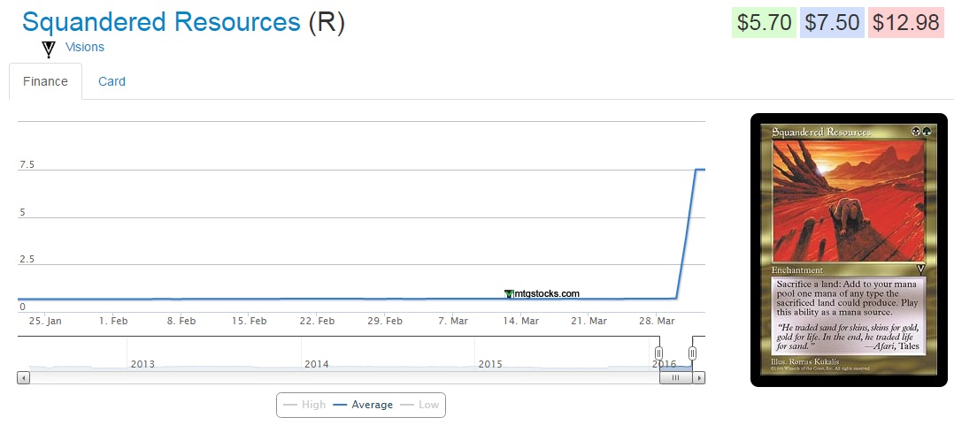The width and height of the screenshot is (954, 425).
Task: Click the price line peak at 7.5
Action: click(699, 169)
